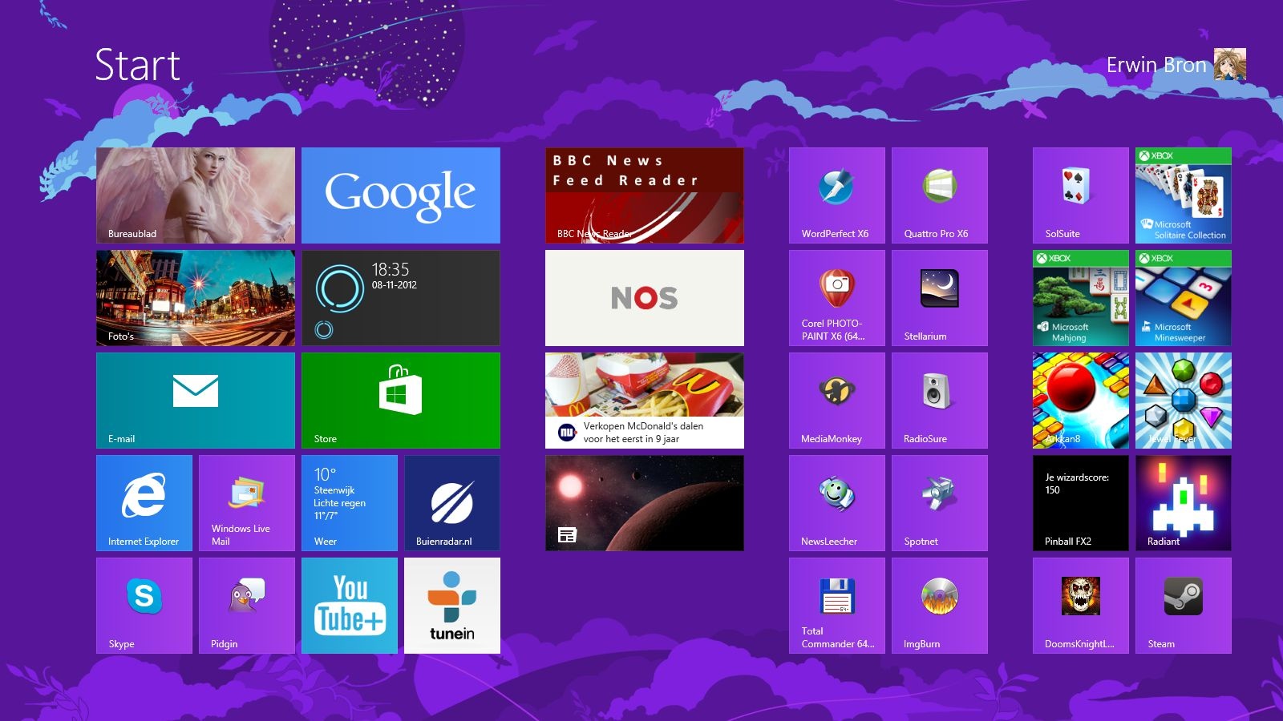Open the E-mail tile
This screenshot has width=1283, height=721.
[196, 401]
